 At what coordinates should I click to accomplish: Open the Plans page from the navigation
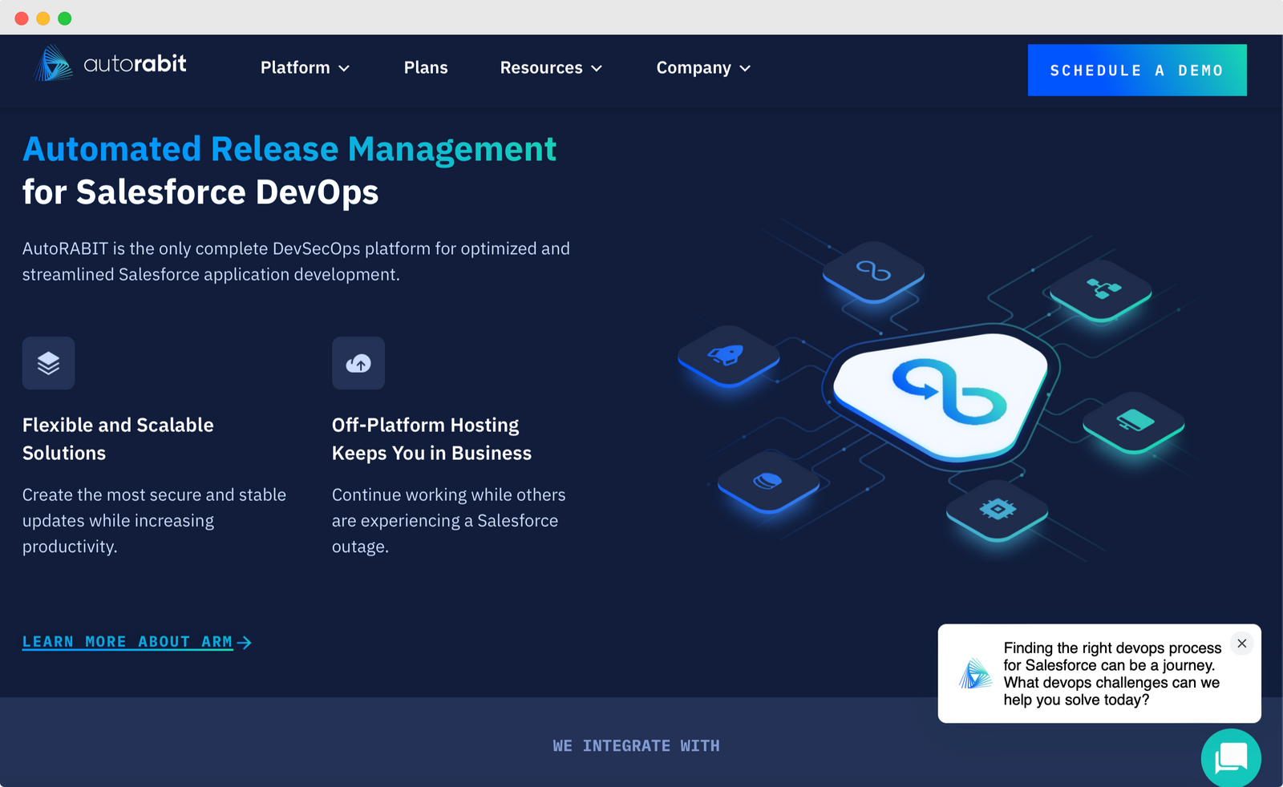pyautogui.click(x=426, y=68)
